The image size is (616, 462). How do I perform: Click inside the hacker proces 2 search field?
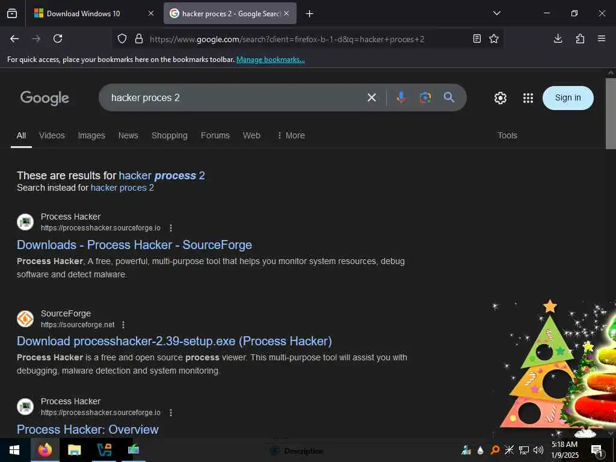click(236, 97)
